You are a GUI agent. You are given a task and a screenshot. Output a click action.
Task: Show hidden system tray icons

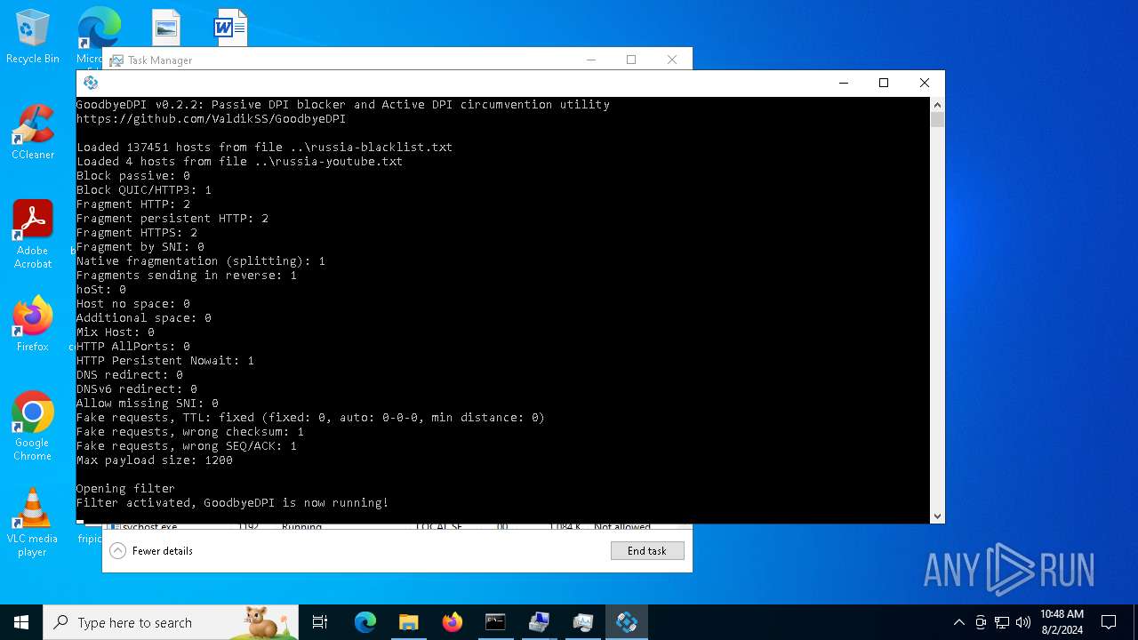click(x=958, y=622)
